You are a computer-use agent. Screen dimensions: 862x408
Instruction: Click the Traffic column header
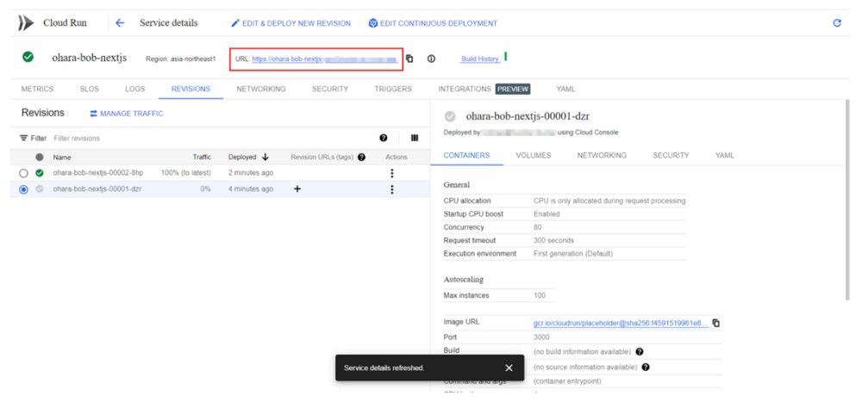pyautogui.click(x=202, y=157)
